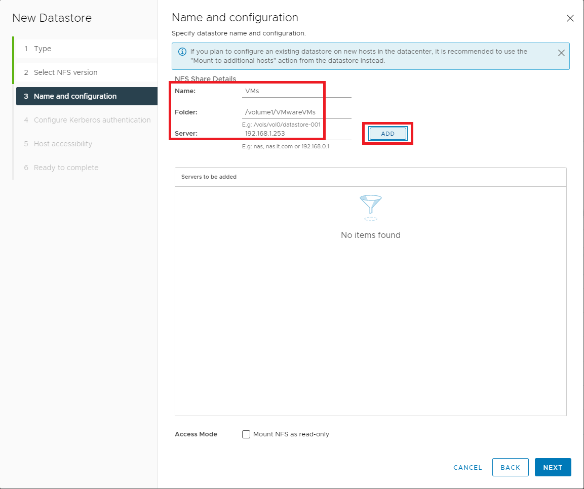Click Configure Kerberos authentication step
This screenshot has height=489, width=584.
[x=92, y=120]
